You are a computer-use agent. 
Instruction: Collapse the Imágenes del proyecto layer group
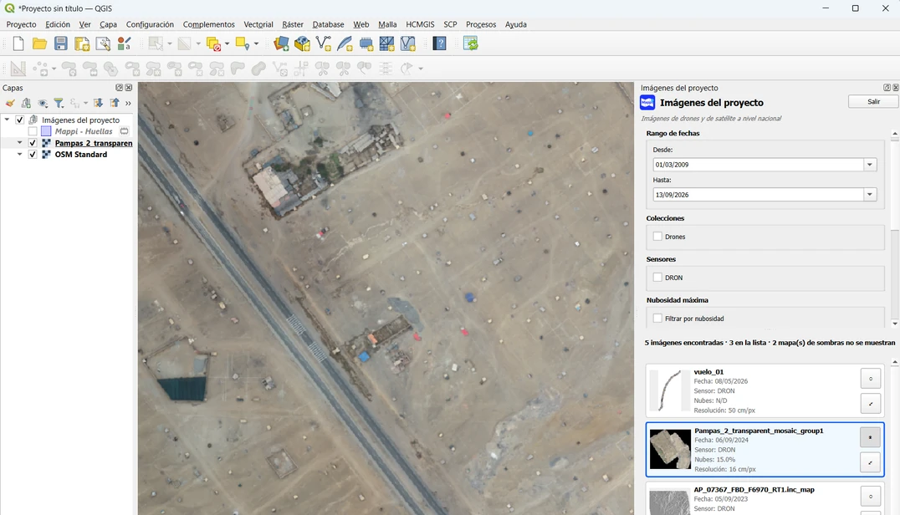click(7, 120)
